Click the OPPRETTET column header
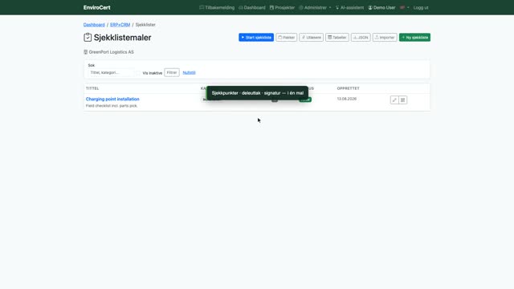The height and width of the screenshot is (289, 514). click(348, 88)
